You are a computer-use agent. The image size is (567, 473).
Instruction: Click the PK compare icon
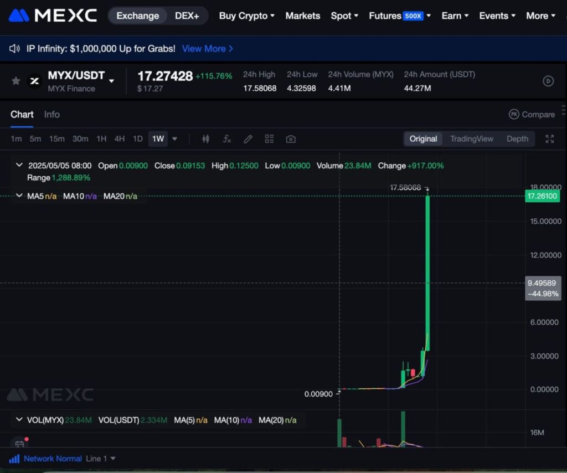[x=514, y=114]
